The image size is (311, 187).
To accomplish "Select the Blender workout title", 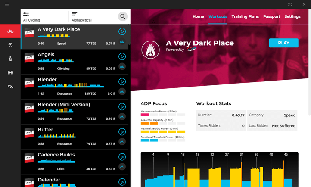I will (47, 79).
